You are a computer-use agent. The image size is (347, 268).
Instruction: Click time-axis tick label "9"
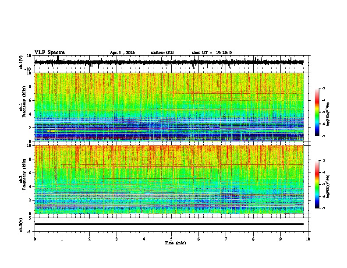point(280,239)
